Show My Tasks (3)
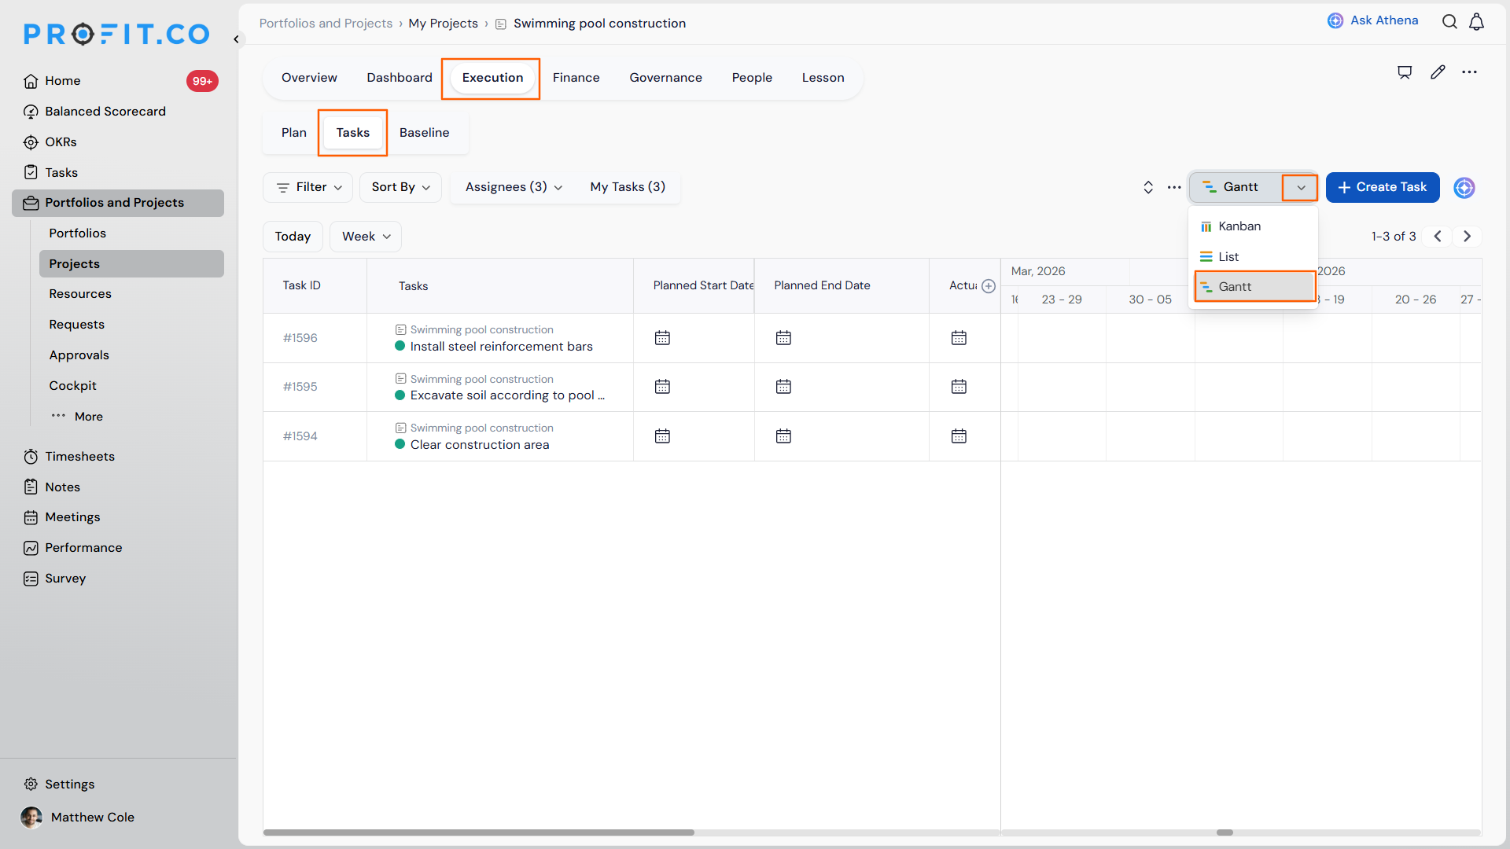The width and height of the screenshot is (1510, 849). pyautogui.click(x=628, y=187)
